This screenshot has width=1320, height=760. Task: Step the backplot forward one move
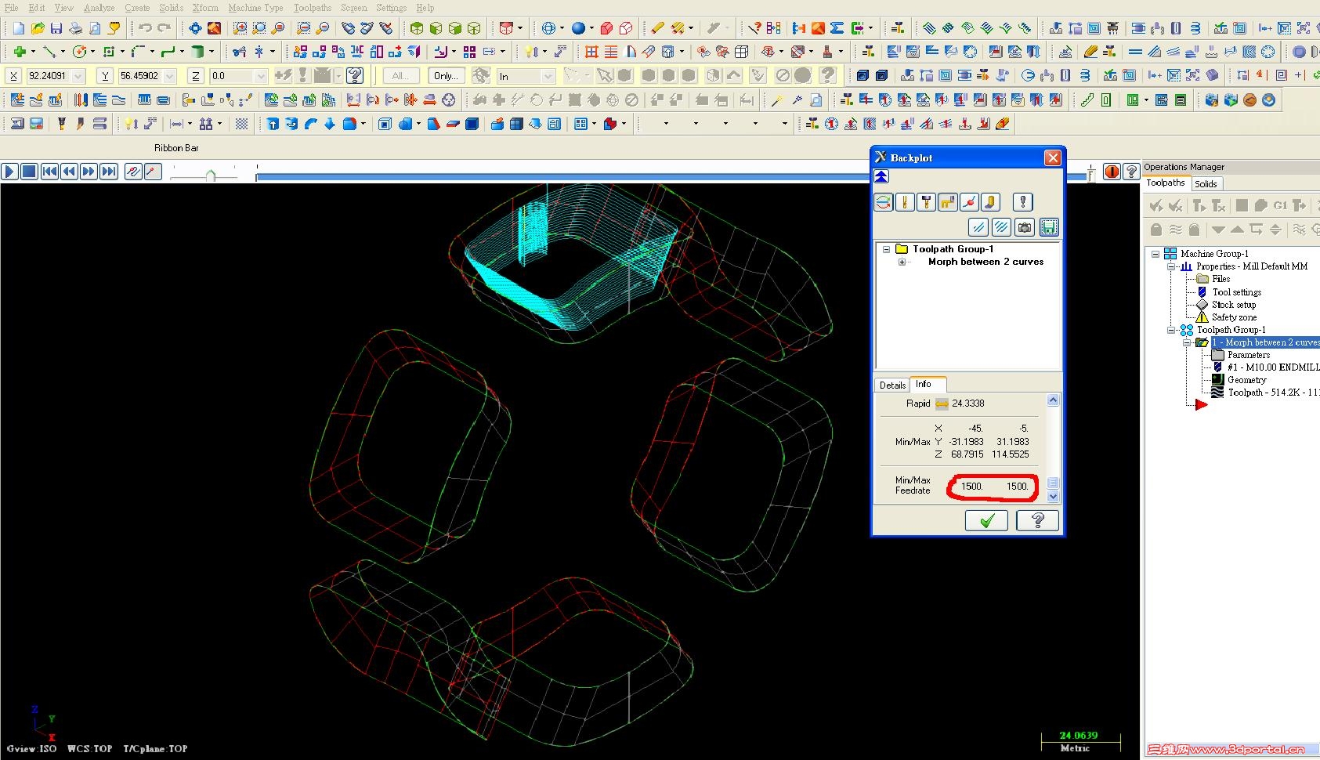click(89, 172)
